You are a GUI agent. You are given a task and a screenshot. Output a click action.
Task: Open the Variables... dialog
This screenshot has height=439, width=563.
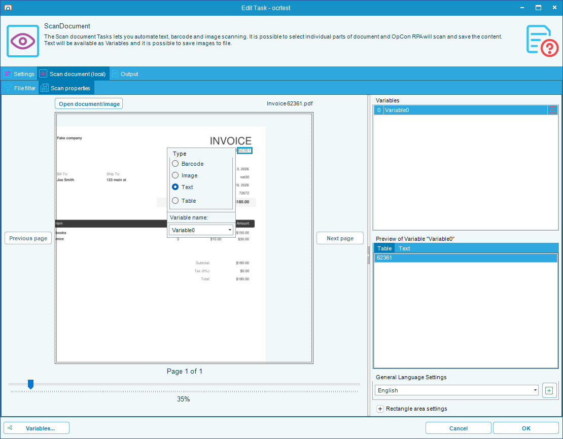click(x=36, y=428)
